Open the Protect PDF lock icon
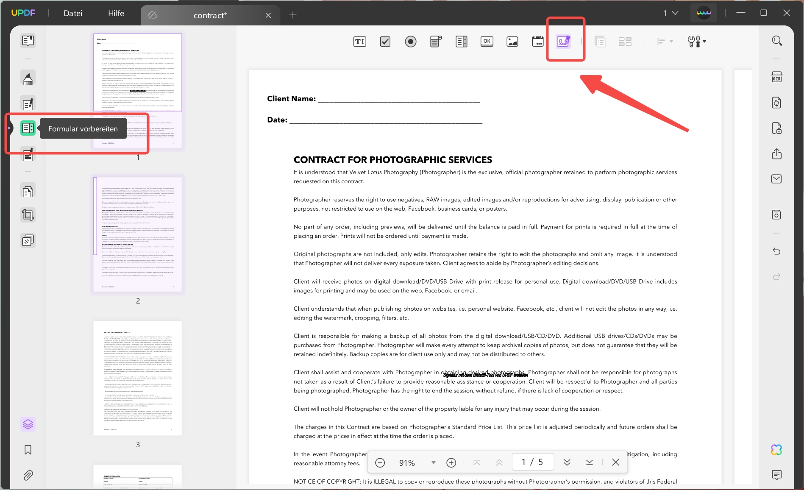This screenshot has height=490, width=804. [x=776, y=128]
